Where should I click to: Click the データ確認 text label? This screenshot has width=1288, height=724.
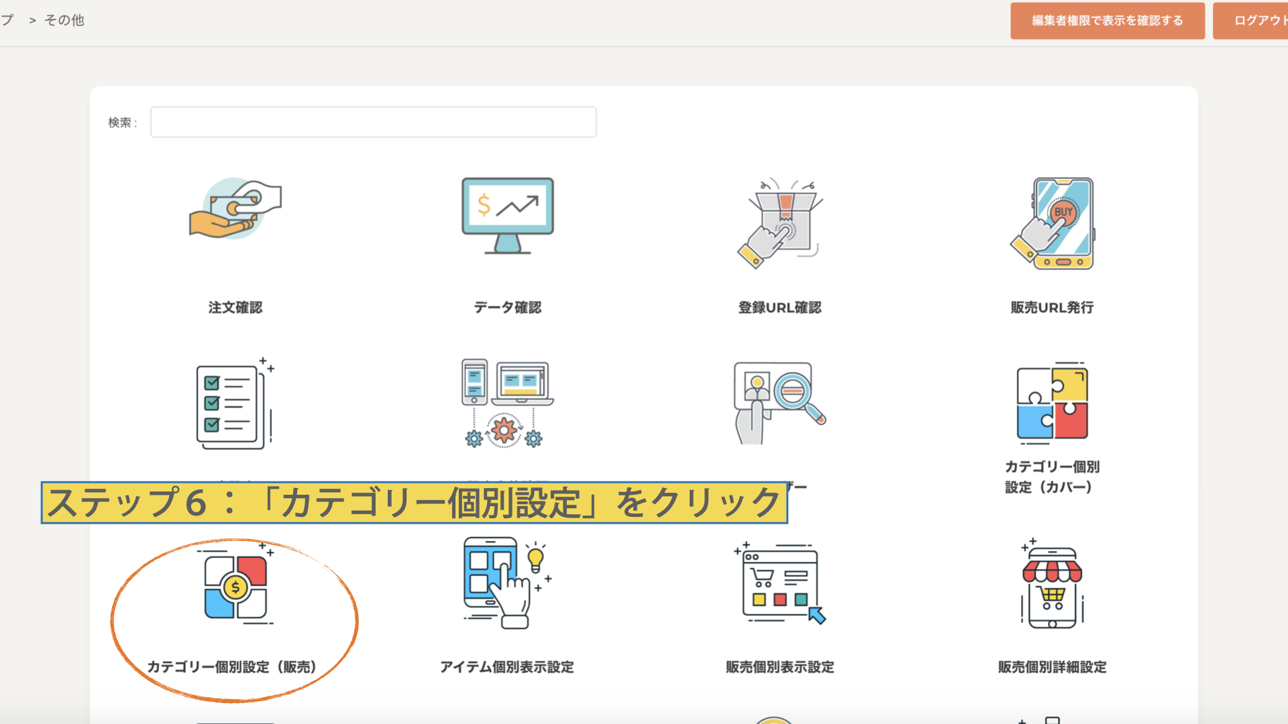point(507,308)
